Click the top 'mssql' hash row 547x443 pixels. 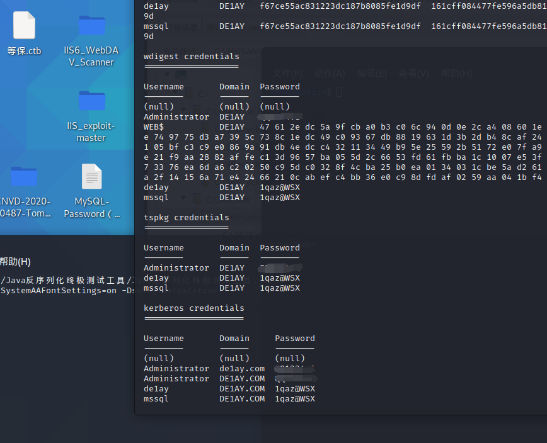coord(345,26)
